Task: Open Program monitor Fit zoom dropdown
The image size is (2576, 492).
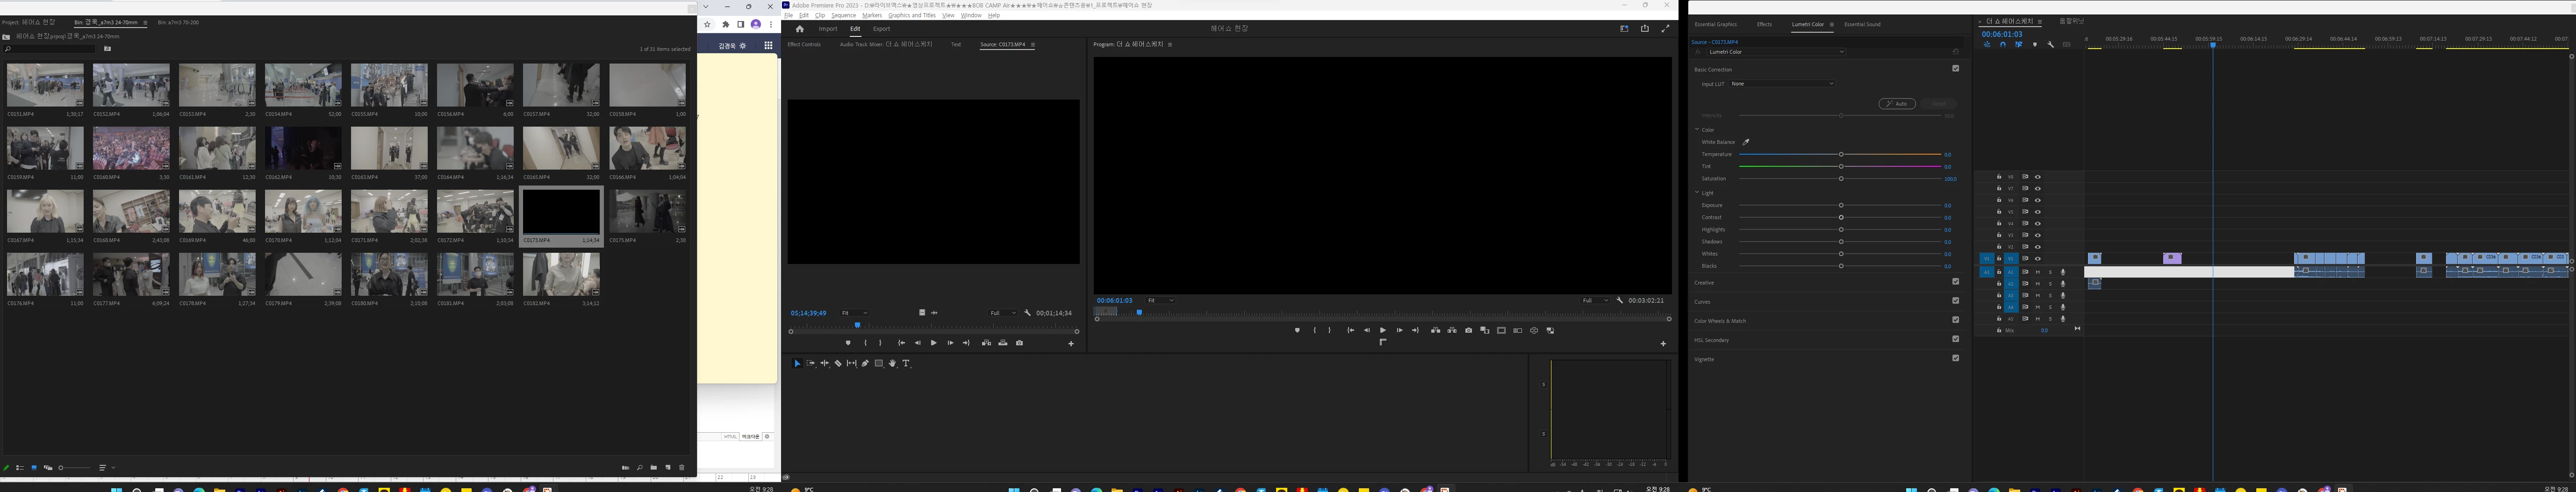Action: click(x=1160, y=300)
